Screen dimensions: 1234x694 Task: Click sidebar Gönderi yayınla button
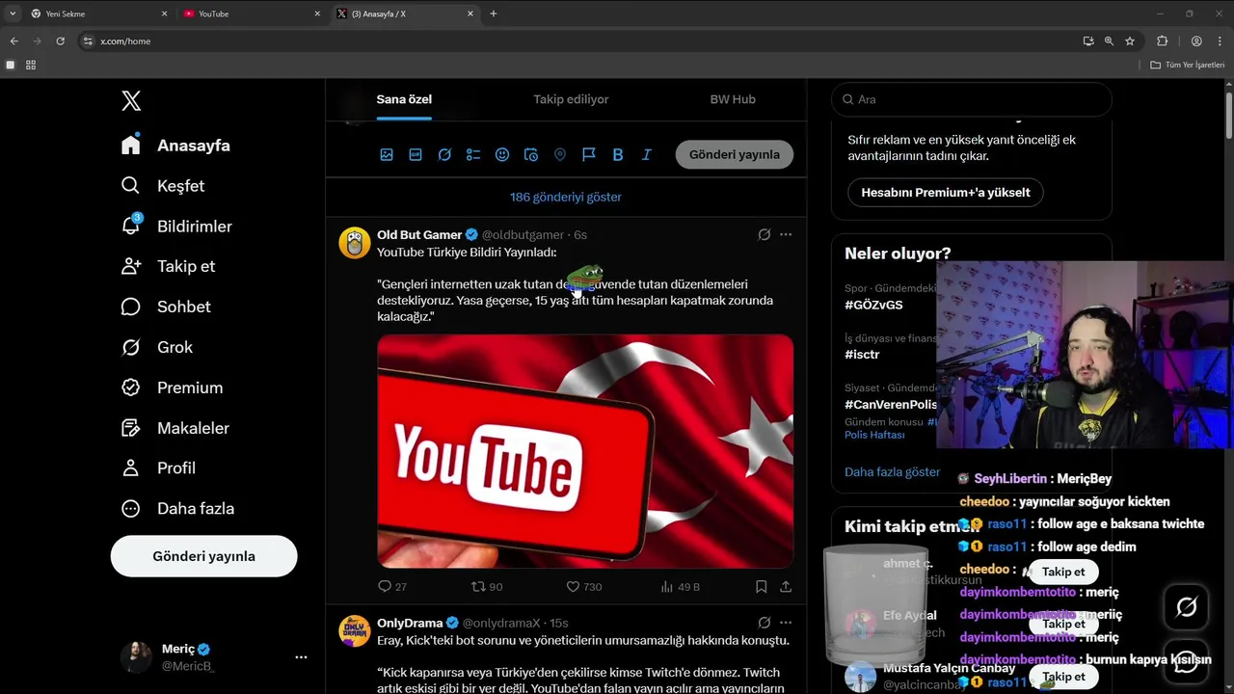pyautogui.click(x=203, y=556)
